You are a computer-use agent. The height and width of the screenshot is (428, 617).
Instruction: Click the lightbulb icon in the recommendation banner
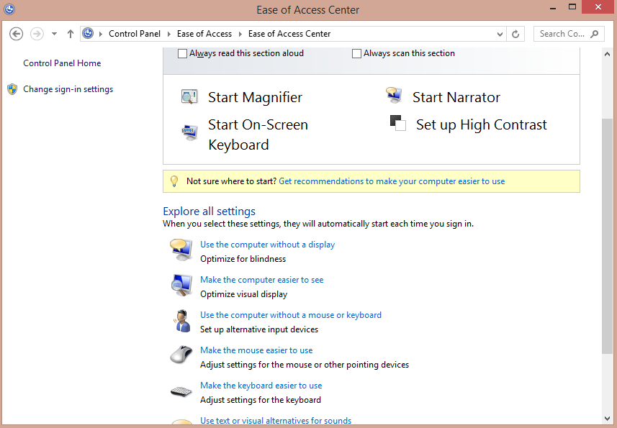tap(174, 181)
